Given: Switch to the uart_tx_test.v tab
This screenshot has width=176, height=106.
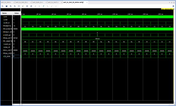Looking at the screenshot, I should click(x=6, y=2).
